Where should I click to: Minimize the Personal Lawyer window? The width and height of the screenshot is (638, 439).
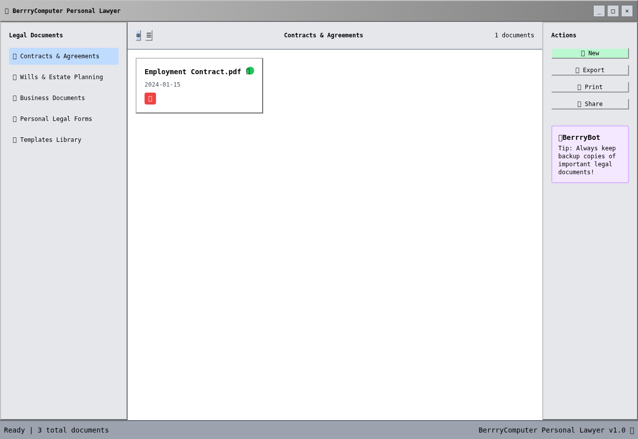click(x=599, y=11)
